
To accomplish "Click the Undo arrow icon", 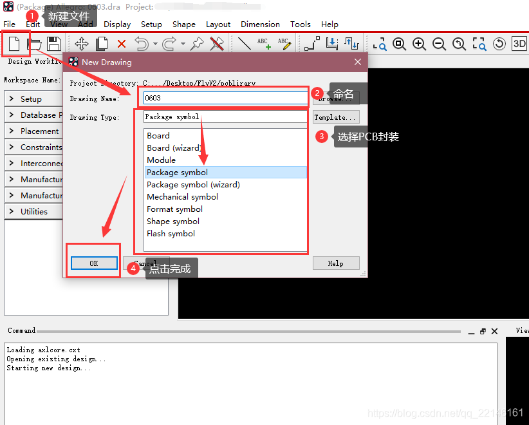I will pyautogui.click(x=141, y=44).
